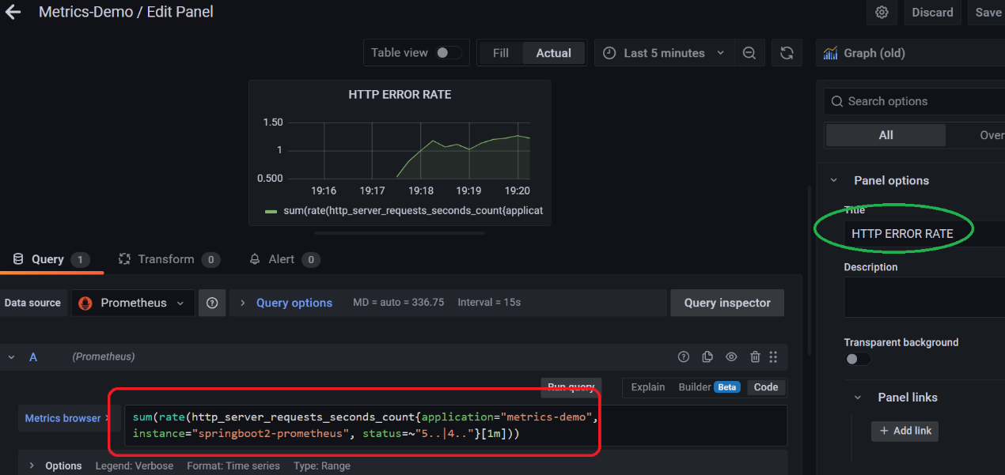Delete query A with trash icon

pyautogui.click(x=755, y=357)
